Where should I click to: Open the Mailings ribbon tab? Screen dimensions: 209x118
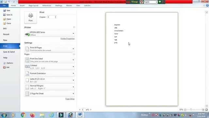click(59, 6)
